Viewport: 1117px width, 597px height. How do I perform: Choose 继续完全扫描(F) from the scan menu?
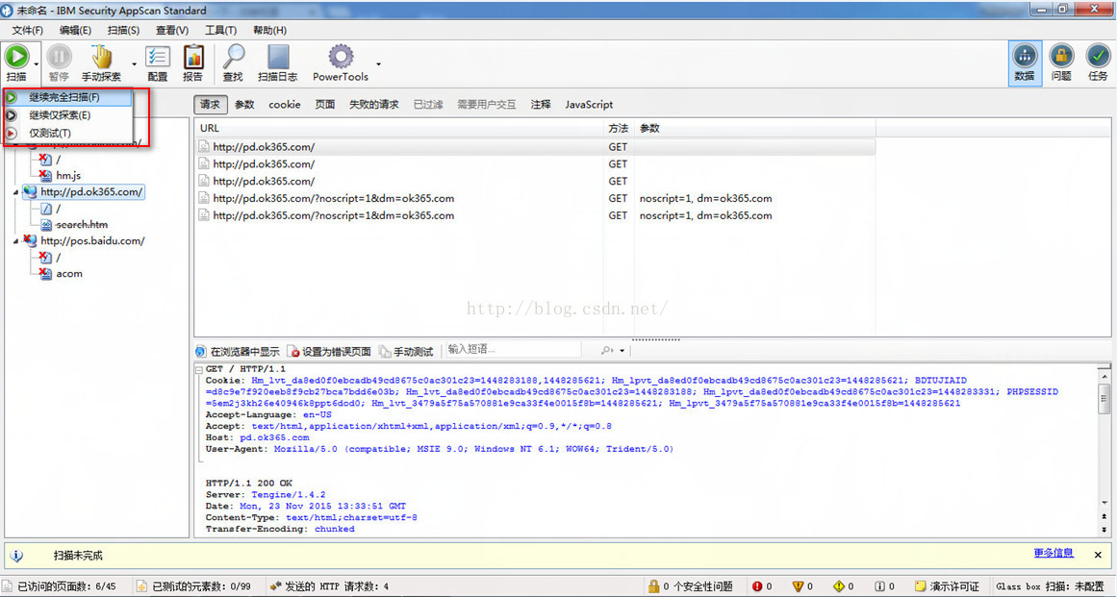(68, 97)
